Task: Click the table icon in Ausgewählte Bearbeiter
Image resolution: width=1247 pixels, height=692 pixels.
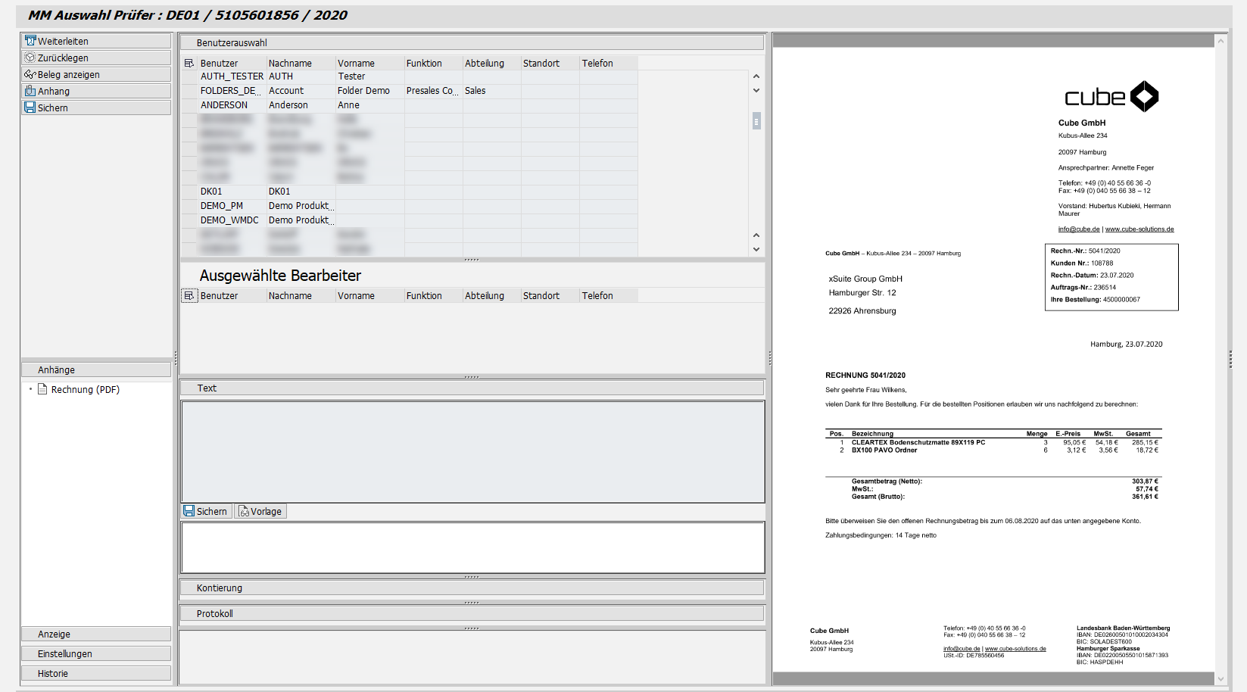Action: point(188,295)
